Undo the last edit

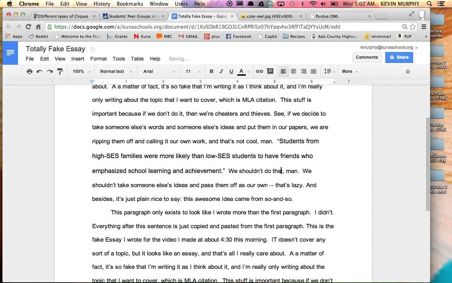pyautogui.click(x=40, y=71)
